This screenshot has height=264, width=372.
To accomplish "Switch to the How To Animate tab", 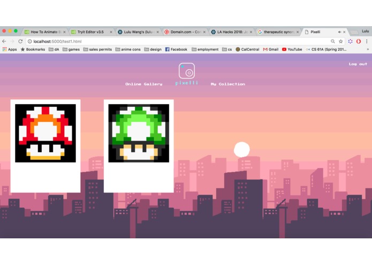I will click(x=43, y=32).
